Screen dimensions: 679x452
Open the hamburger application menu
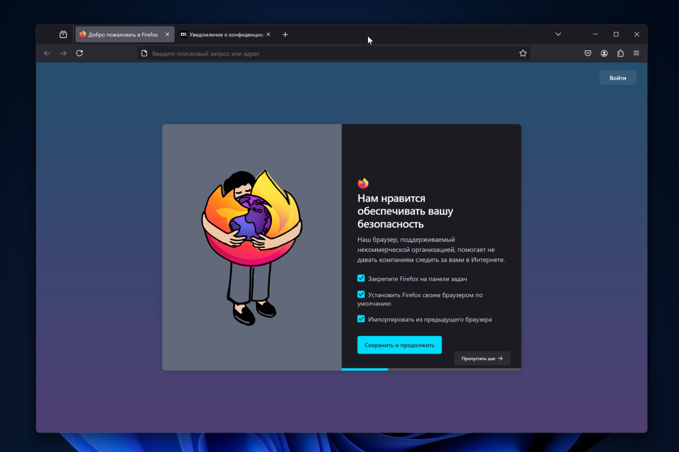coord(636,53)
